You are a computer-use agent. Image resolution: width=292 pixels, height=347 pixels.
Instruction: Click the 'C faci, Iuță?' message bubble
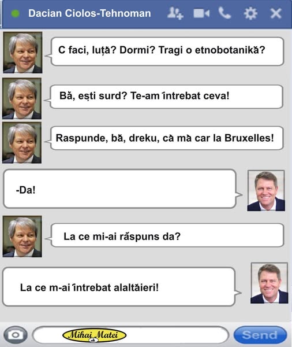pos(167,51)
